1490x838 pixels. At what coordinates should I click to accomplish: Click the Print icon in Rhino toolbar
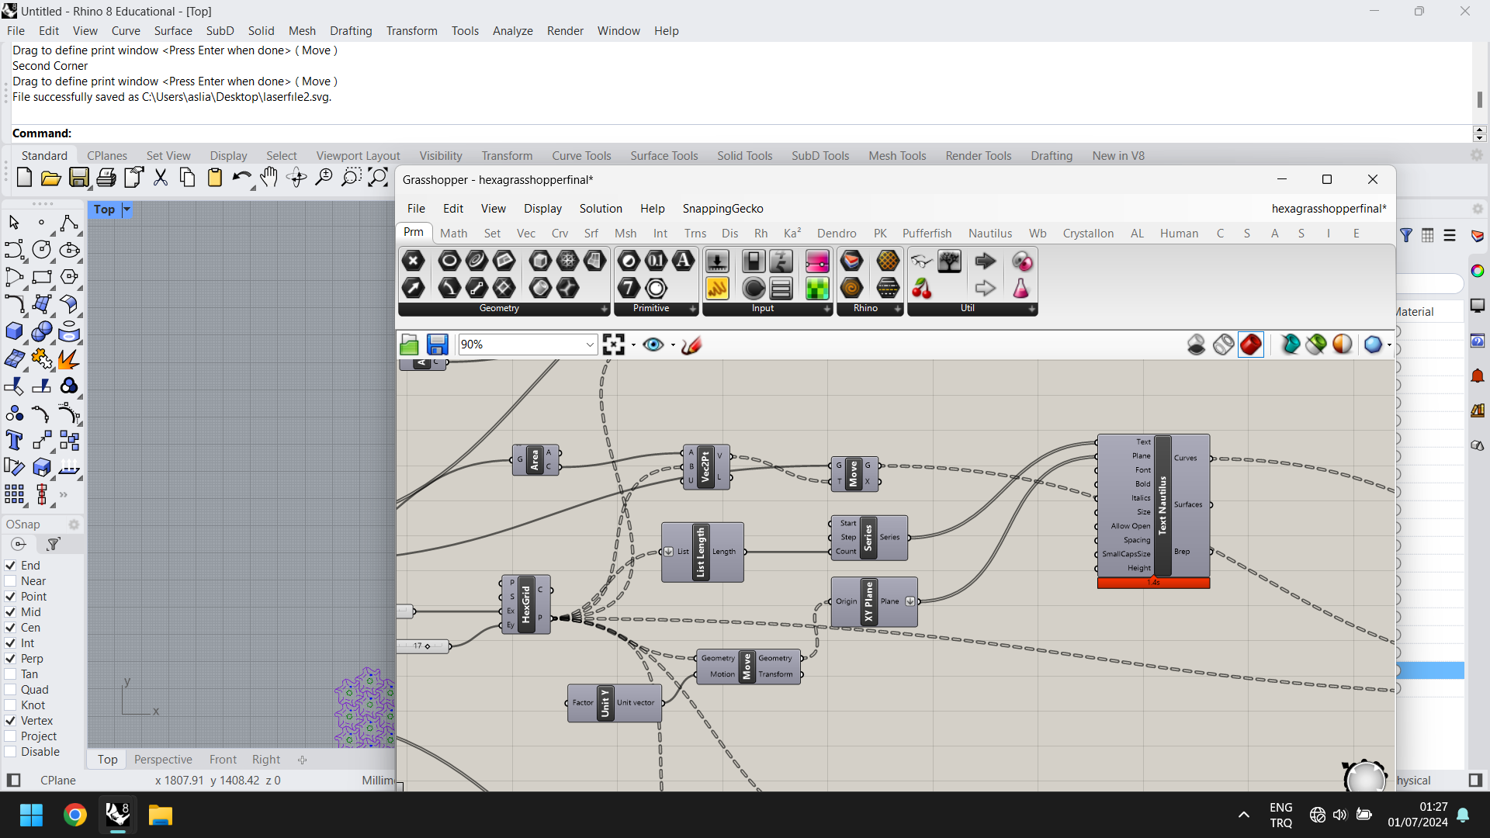106,178
